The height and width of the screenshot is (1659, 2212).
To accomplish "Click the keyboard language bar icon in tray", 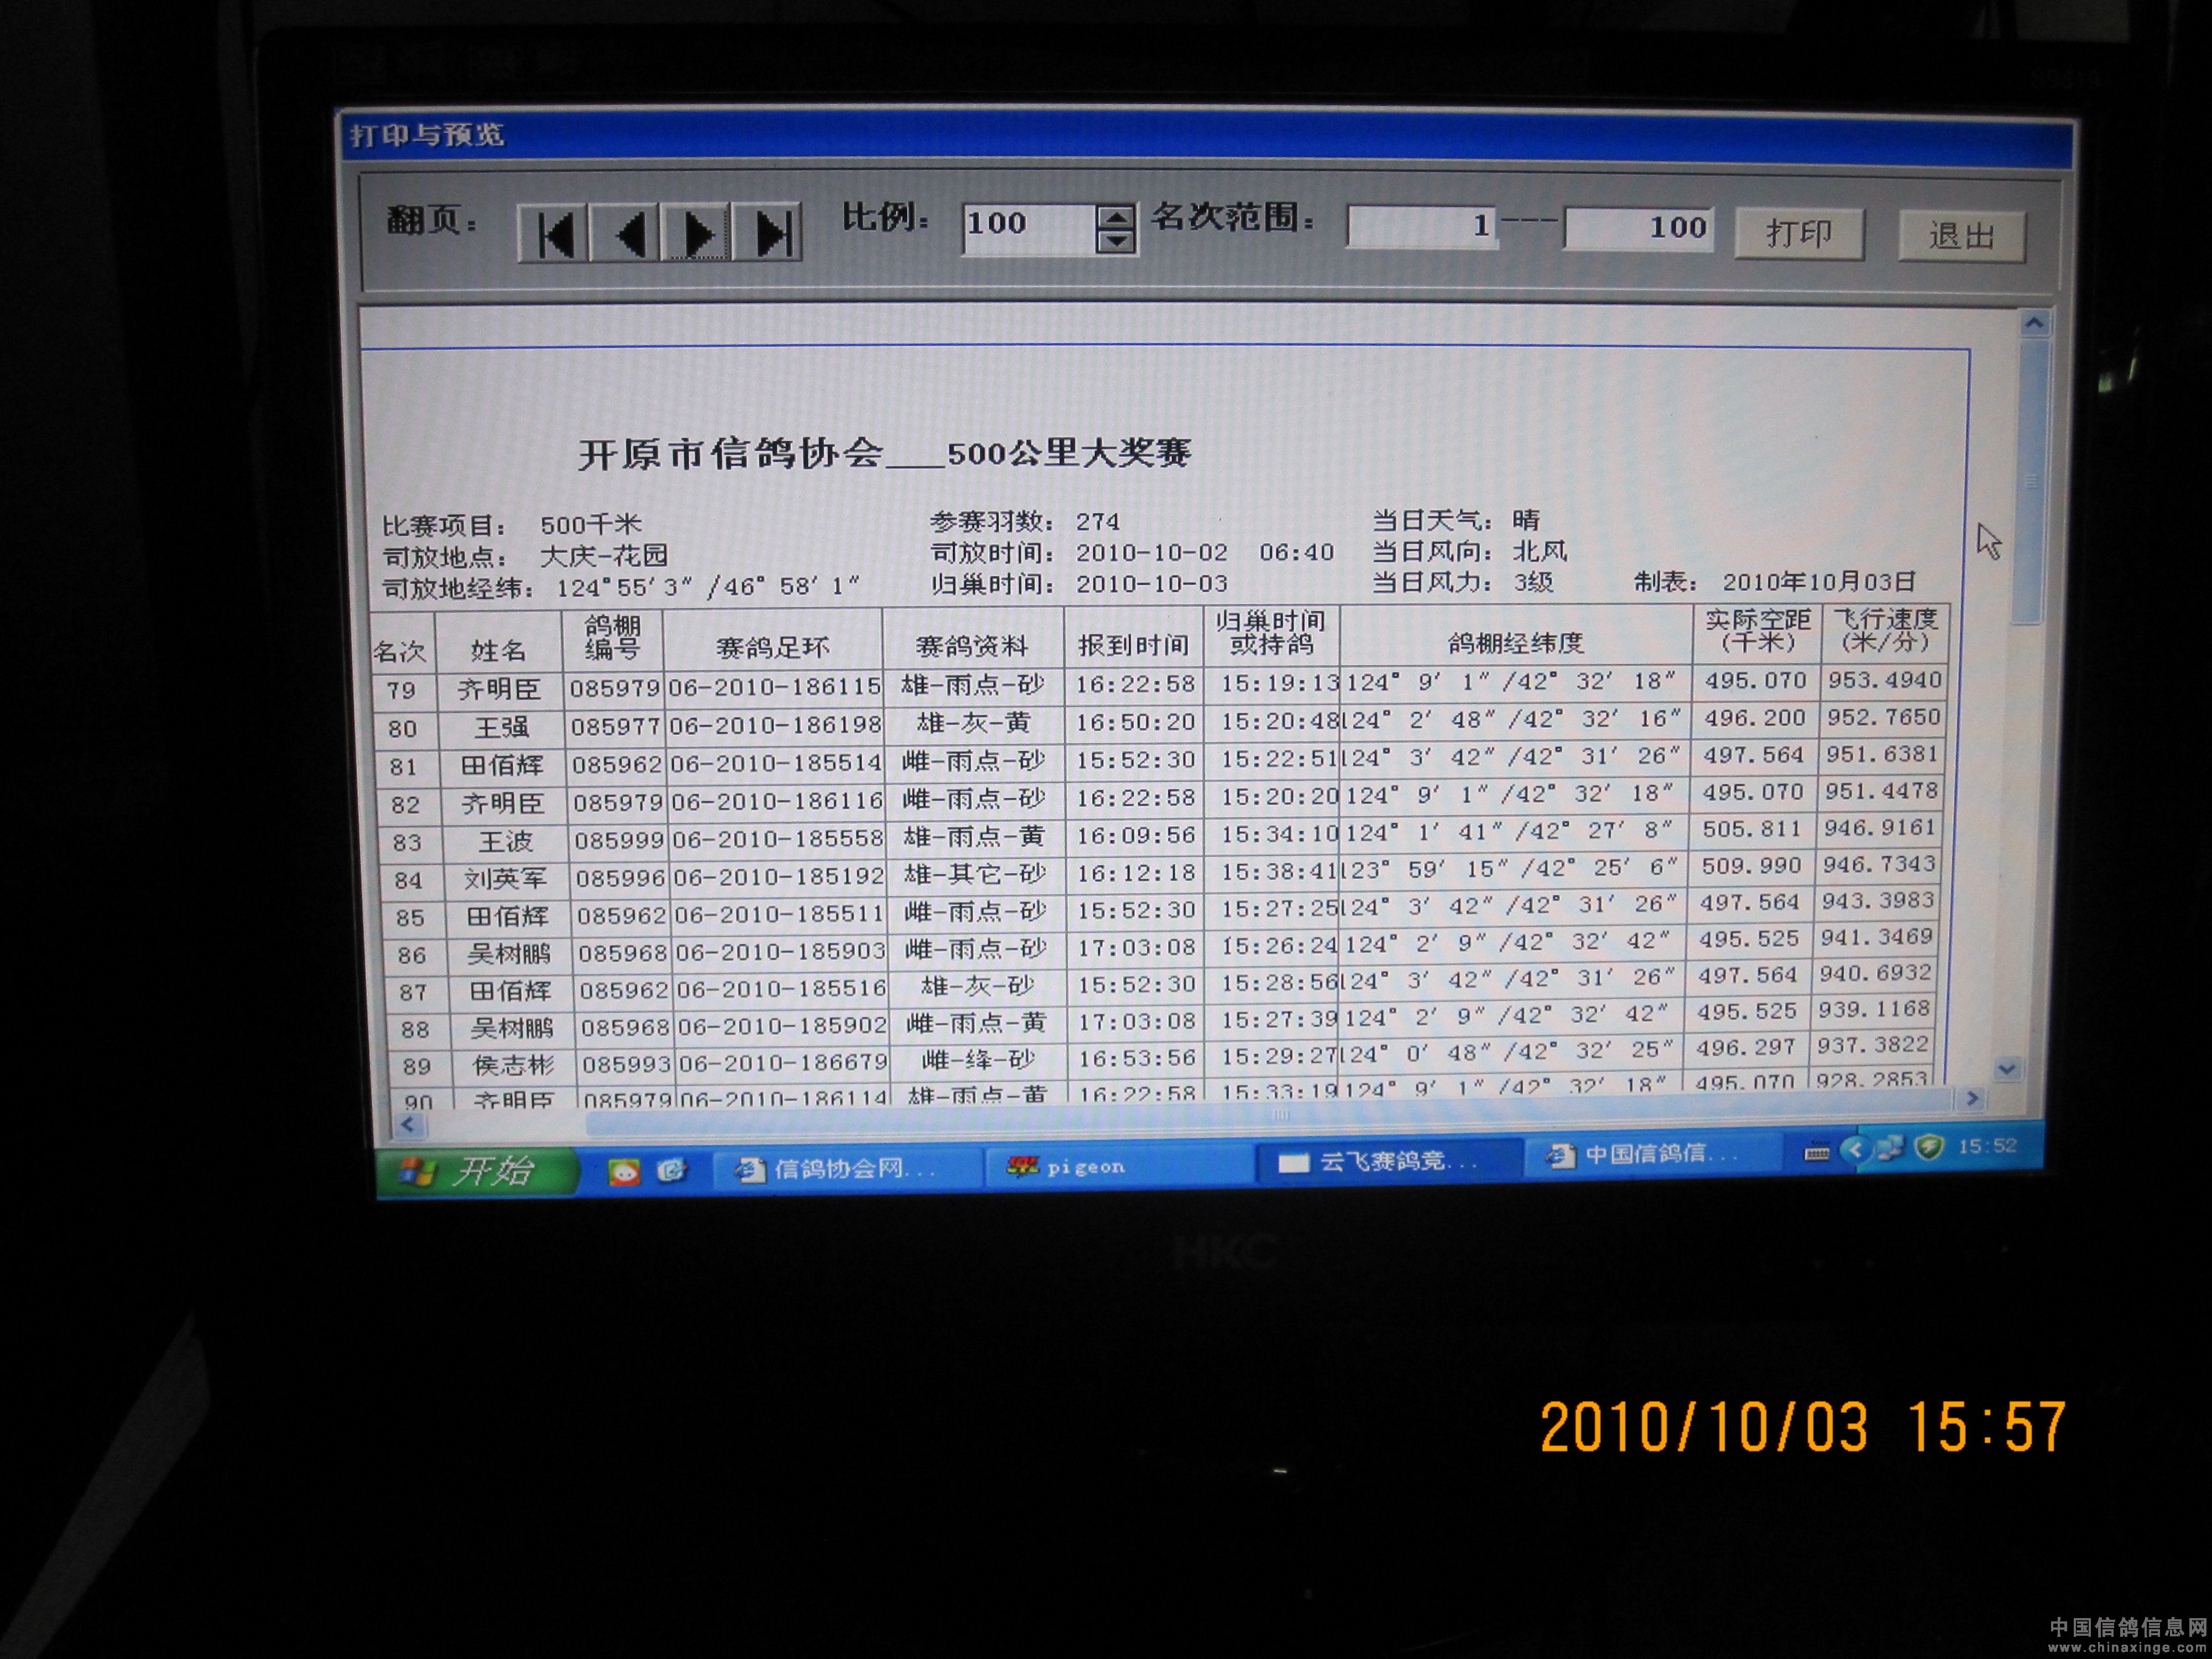I will pos(1817,1153).
